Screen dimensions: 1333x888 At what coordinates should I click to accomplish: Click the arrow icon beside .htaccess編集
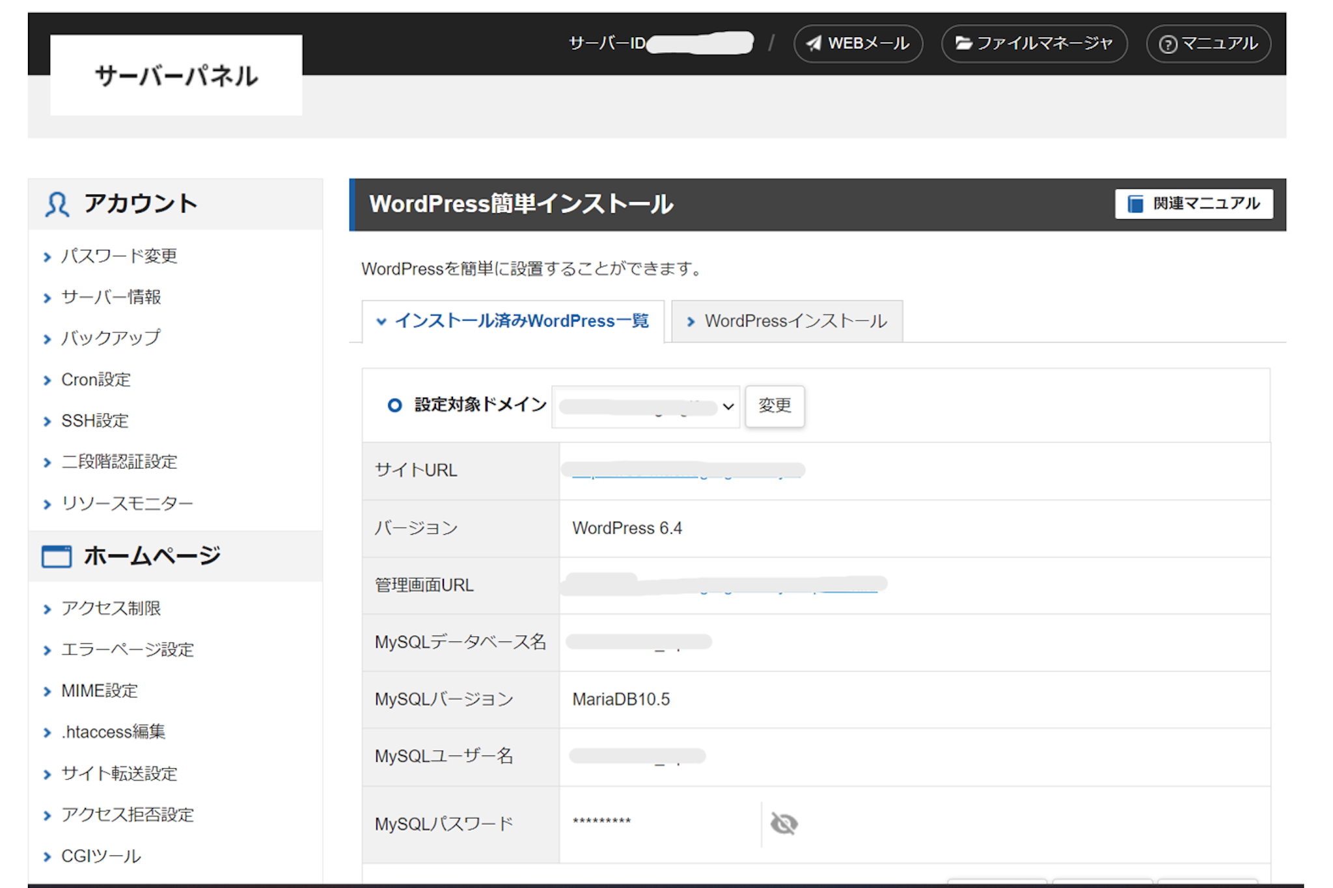click(47, 733)
